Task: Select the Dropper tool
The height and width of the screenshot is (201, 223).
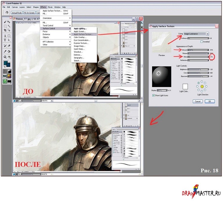Action: 5,51
